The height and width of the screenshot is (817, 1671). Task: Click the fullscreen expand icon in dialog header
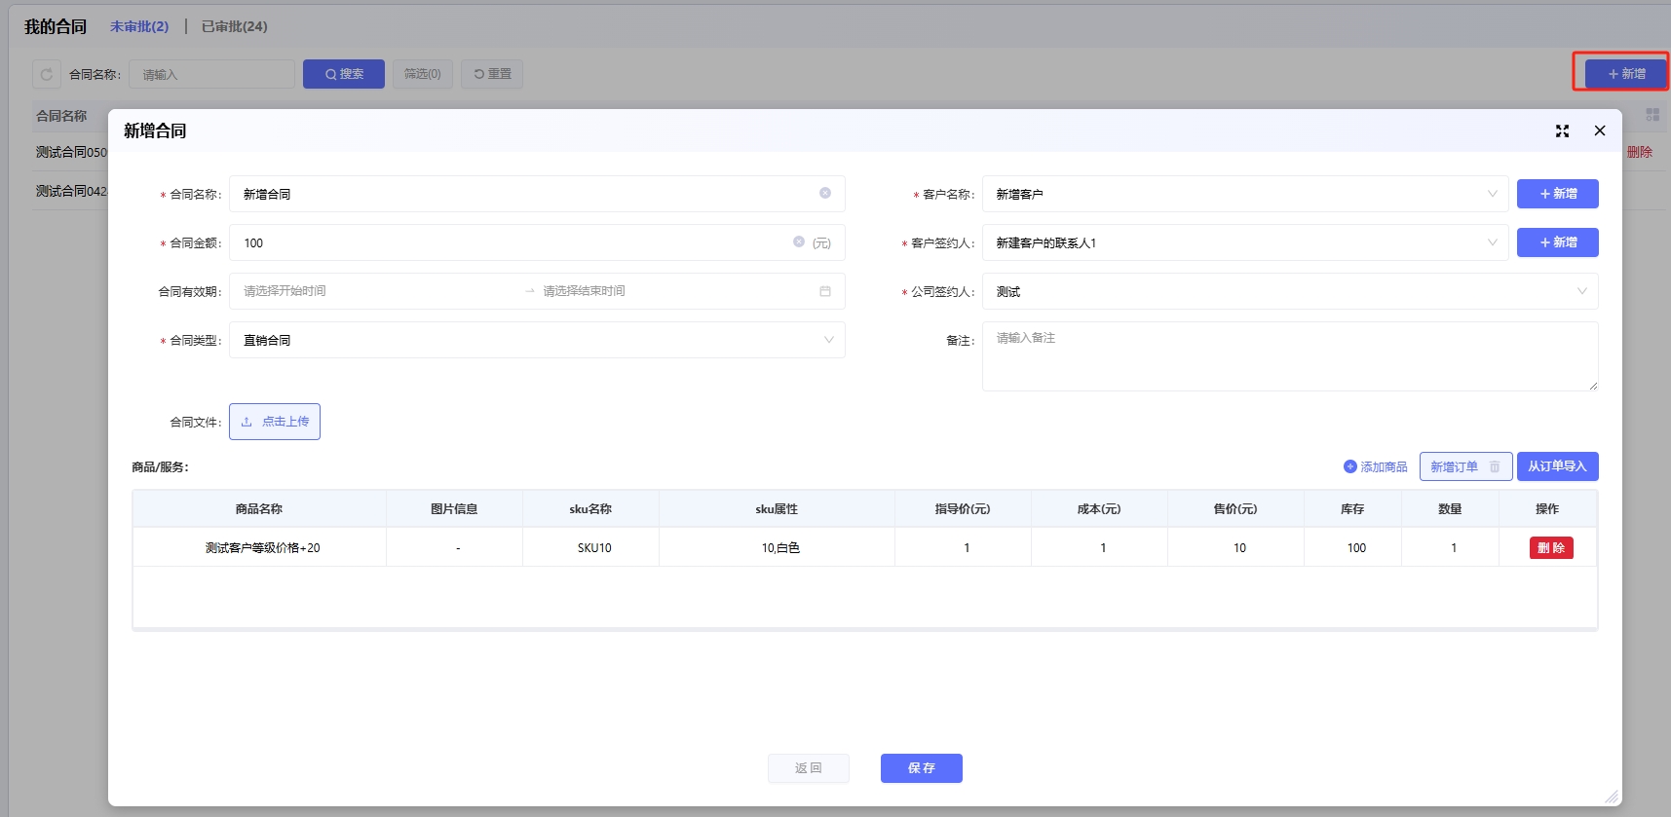click(1562, 131)
